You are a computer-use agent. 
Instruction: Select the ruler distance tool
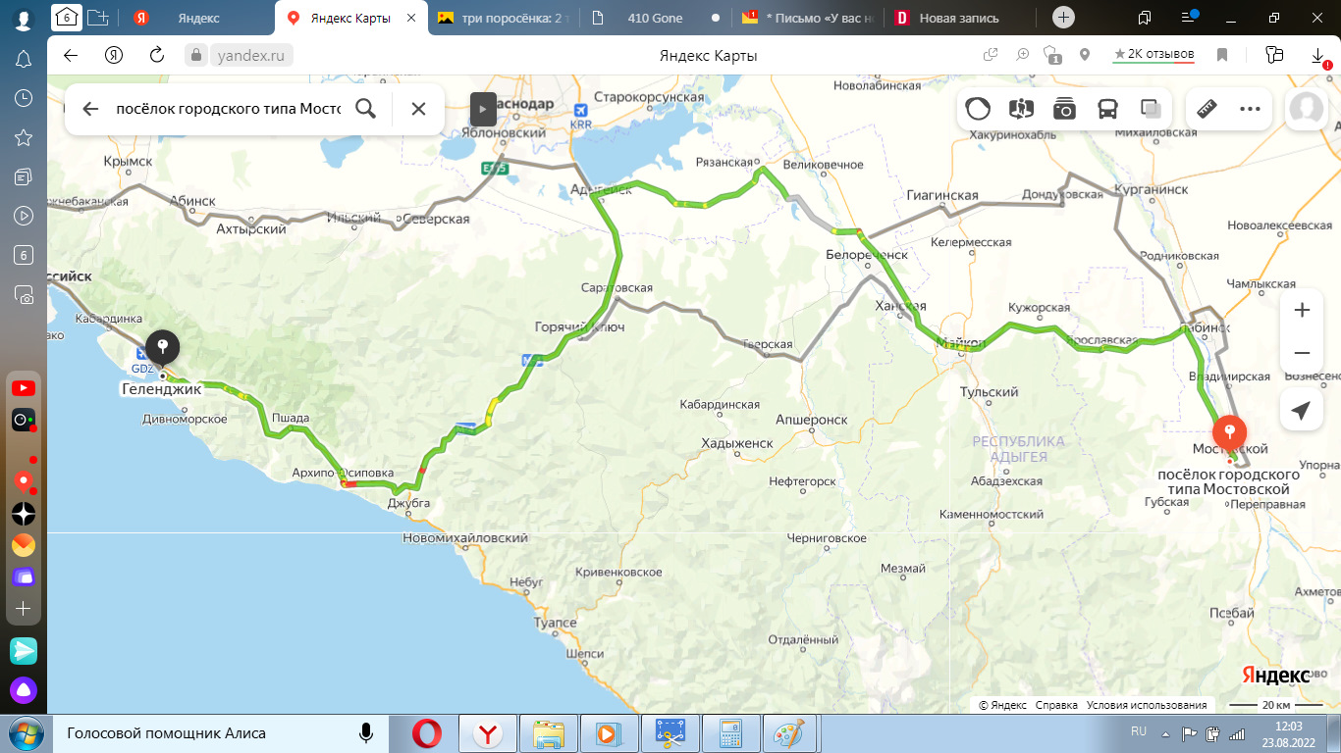tap(1207, 109)
